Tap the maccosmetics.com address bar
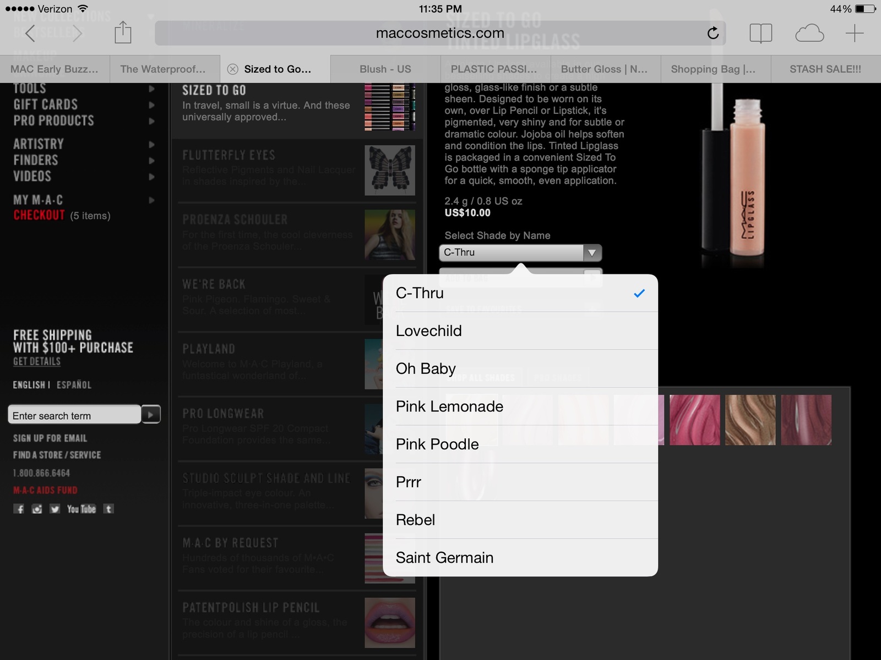Image resolution: width=881 pixels, height=660 pixels. [440, 34]
